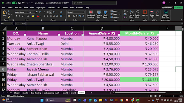184x103 pixels.
Task: Click the Add-ins icon
Action: (x=145, y=13)
